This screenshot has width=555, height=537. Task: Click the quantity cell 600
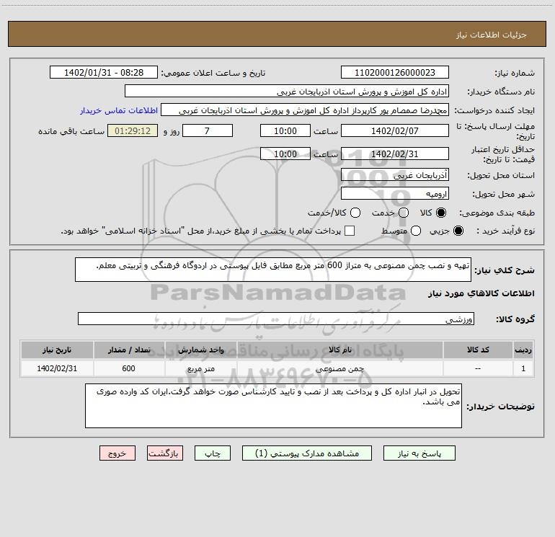129,368
